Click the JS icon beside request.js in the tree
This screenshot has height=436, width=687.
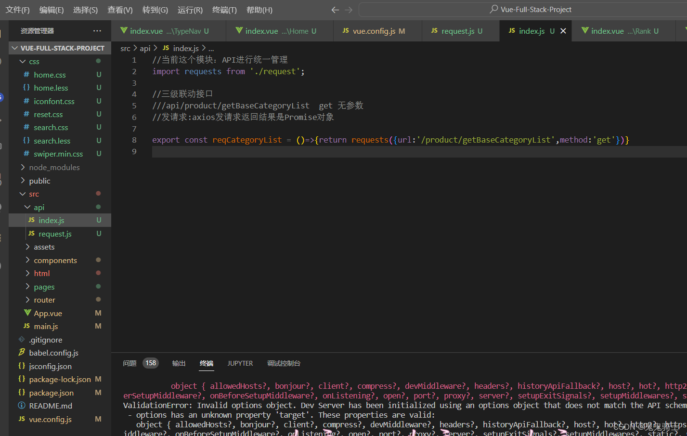pyautogui.click(x=31, y=233)
